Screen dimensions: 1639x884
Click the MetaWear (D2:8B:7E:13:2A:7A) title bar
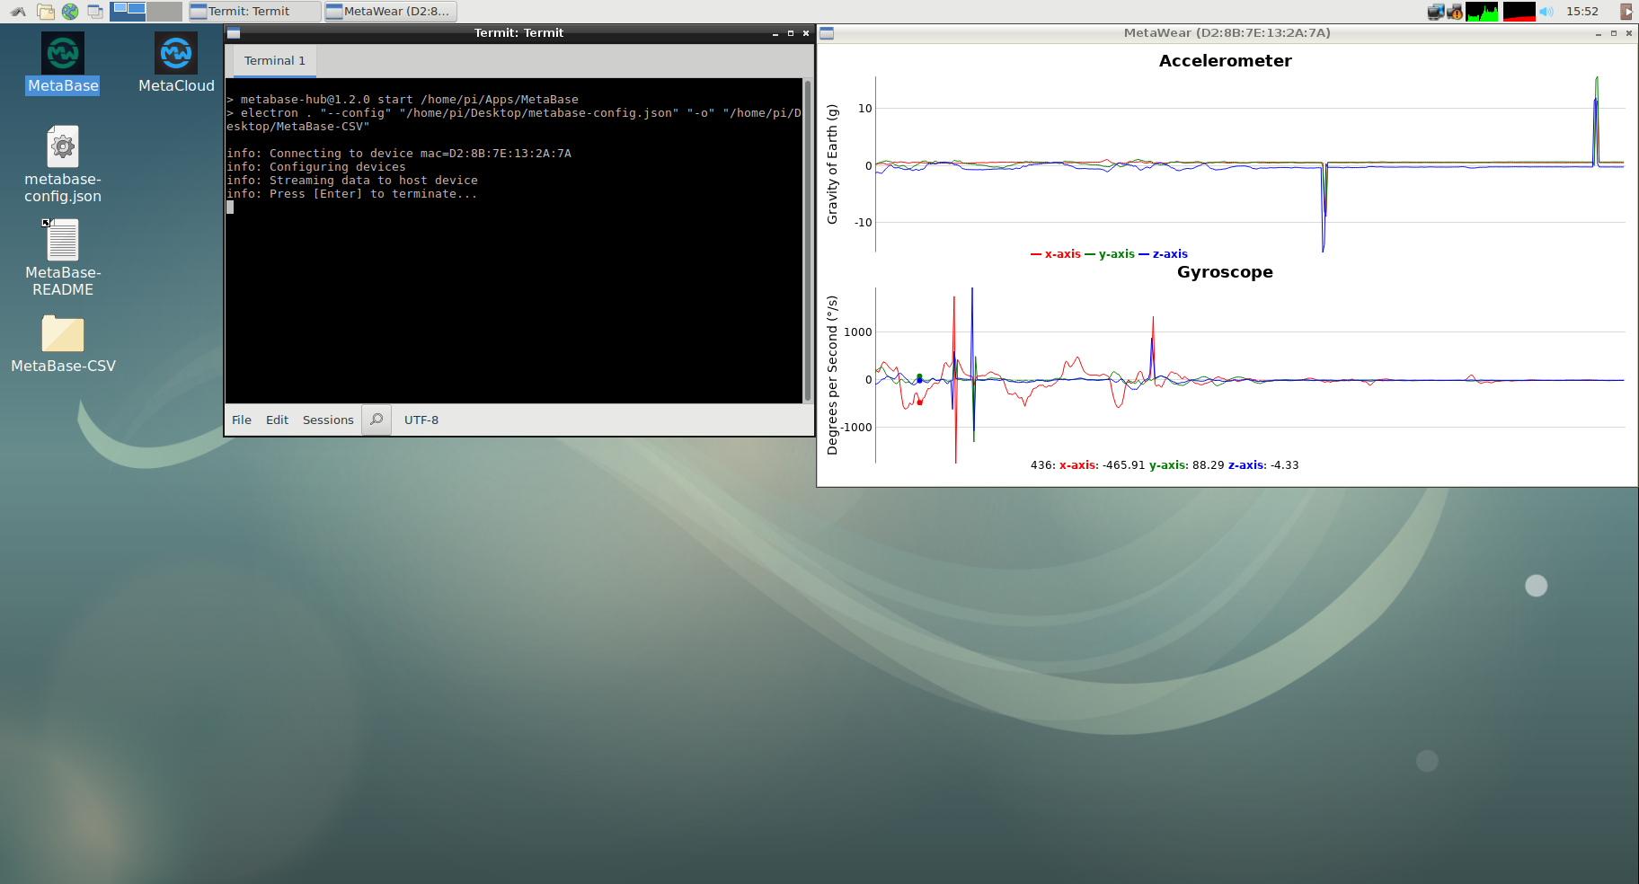1227,33
